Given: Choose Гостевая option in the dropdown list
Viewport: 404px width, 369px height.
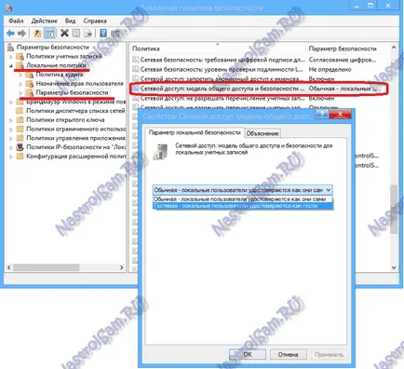Looking at the screenshot, I should point(243,206).
